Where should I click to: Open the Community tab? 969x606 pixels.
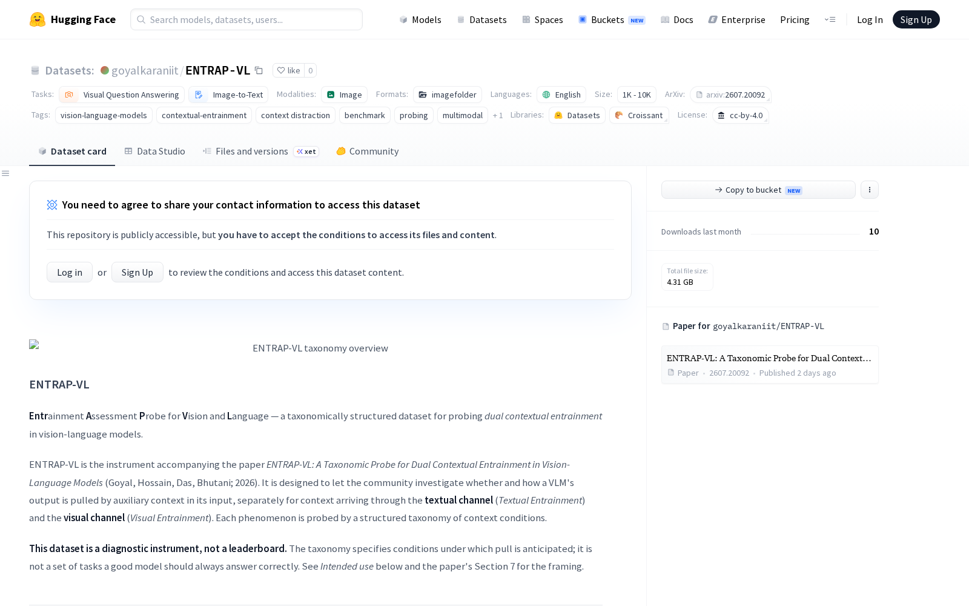[x=368, y=151]
